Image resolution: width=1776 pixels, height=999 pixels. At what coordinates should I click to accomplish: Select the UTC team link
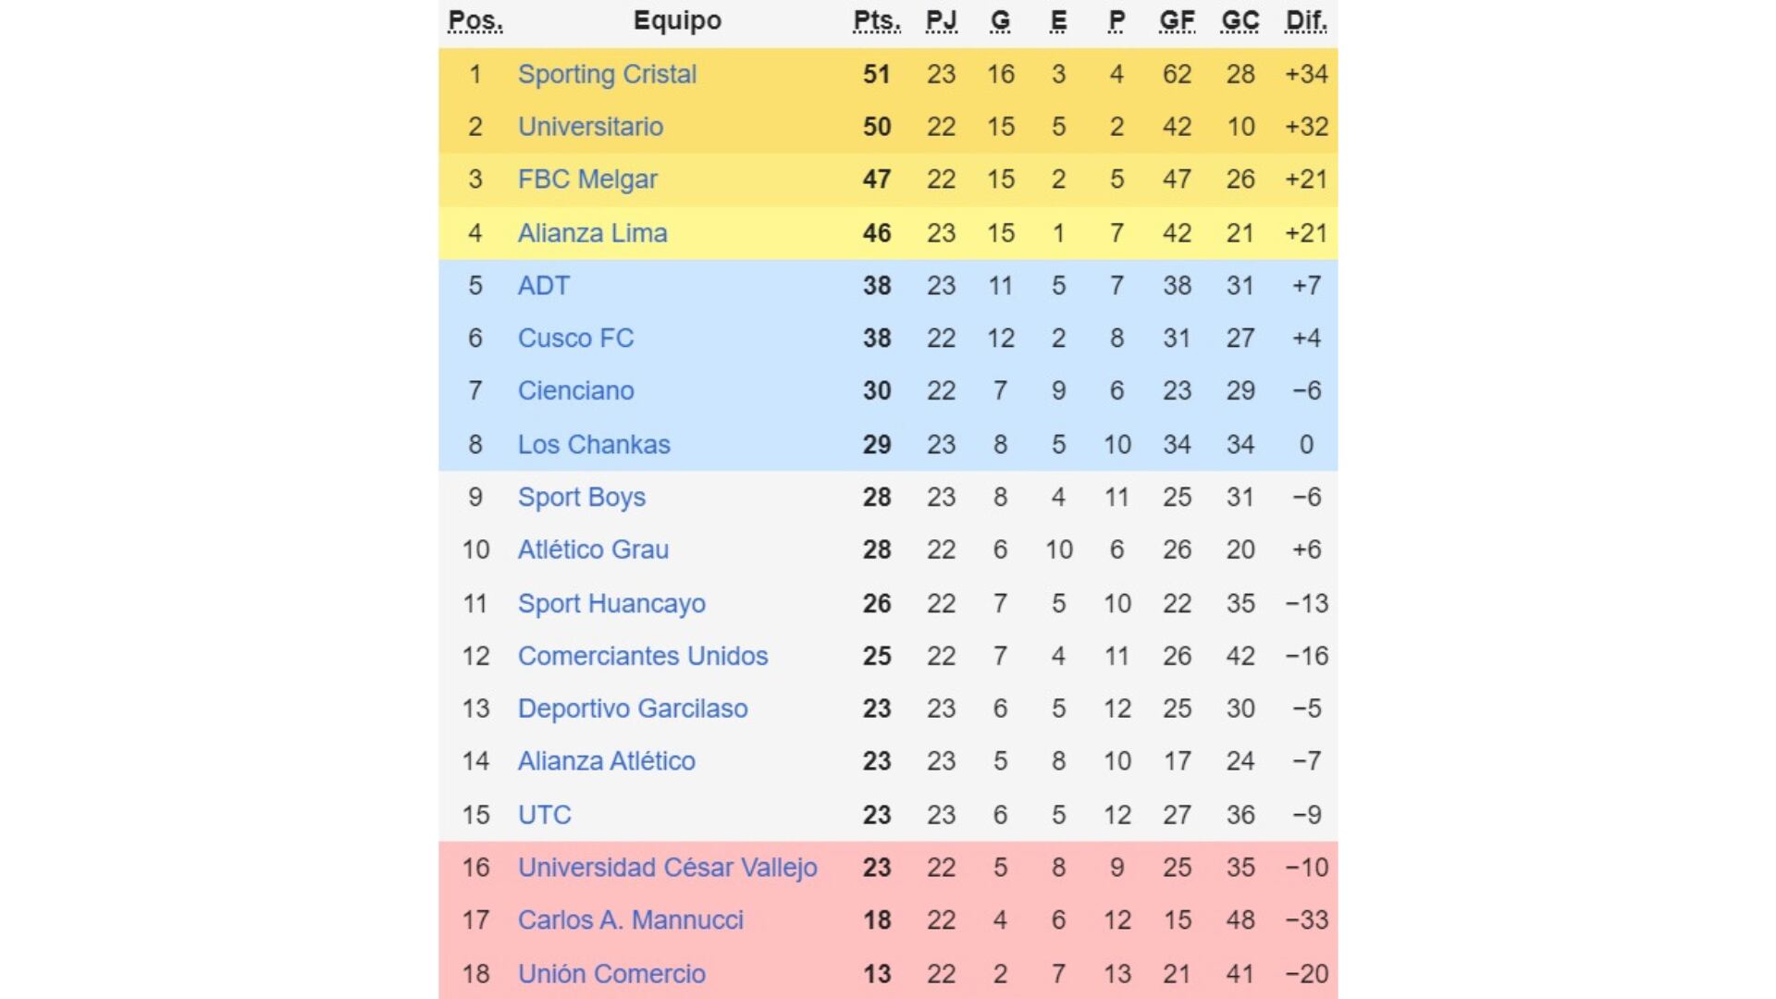545,815
